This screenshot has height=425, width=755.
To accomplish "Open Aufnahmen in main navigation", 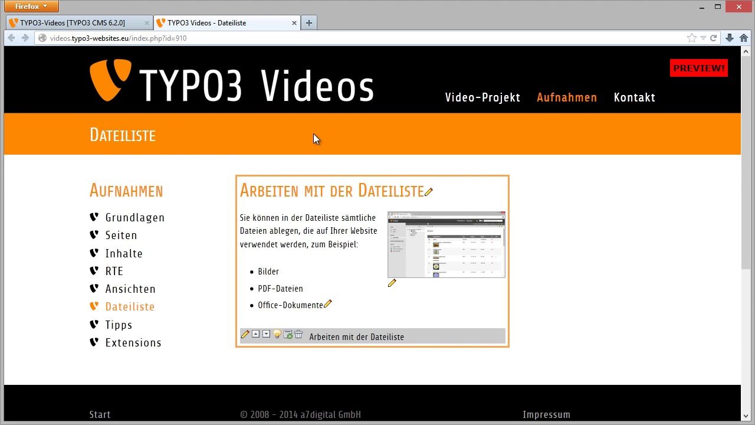I will coord(567,97).
